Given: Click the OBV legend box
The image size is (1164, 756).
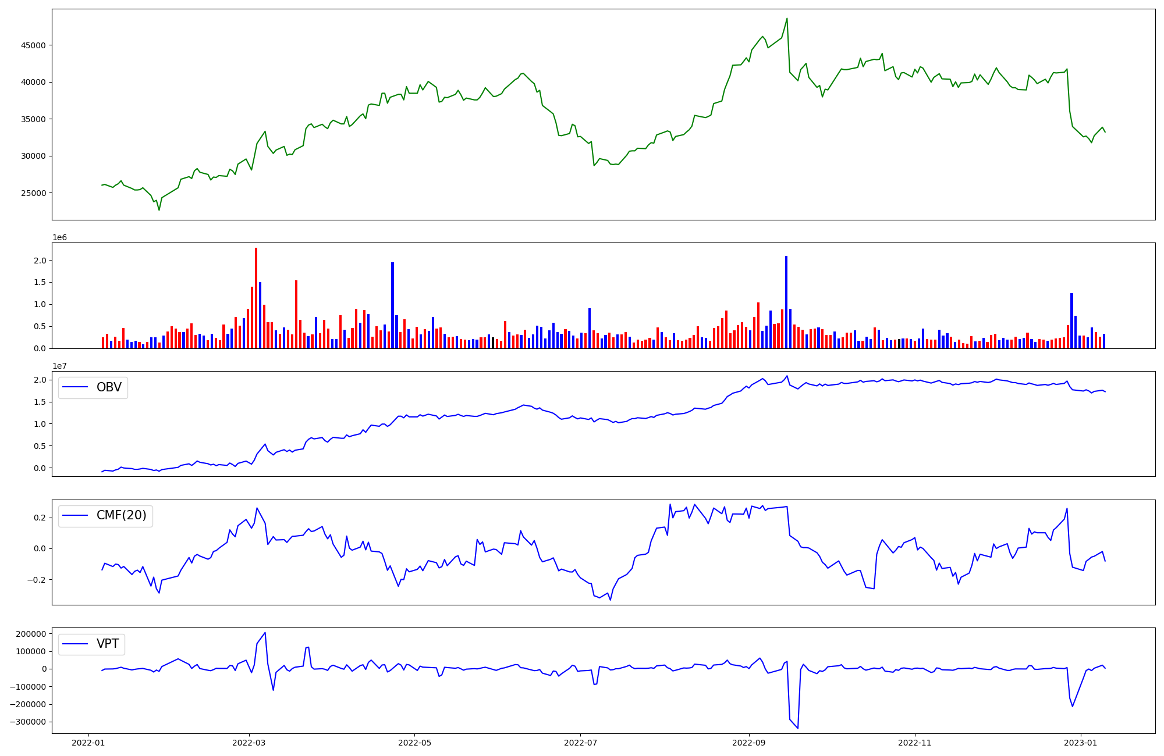Looking at the screenshot, I should [x=93, y=387].
